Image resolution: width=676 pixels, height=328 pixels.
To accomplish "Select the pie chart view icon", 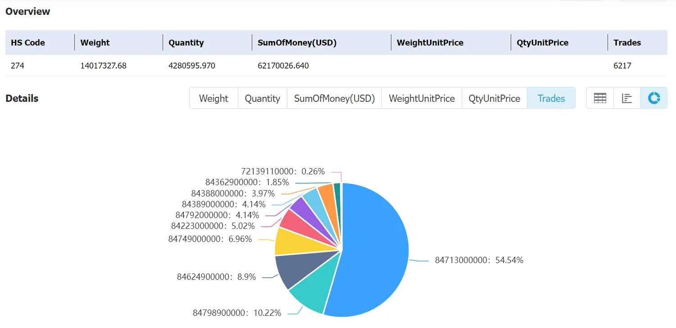I will (654, 98).
